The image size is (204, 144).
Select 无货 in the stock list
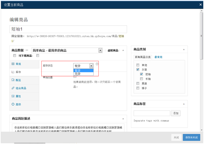[83, 74]
